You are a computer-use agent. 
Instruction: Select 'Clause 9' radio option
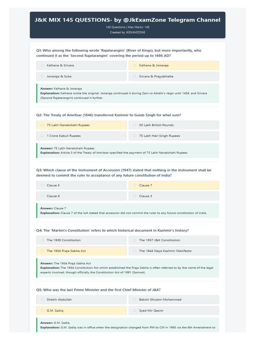(81, 196)
